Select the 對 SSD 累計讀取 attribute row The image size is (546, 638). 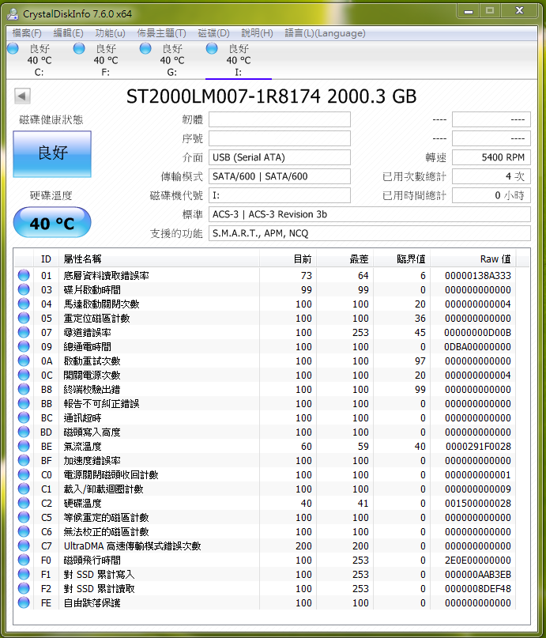click(265, 589)
